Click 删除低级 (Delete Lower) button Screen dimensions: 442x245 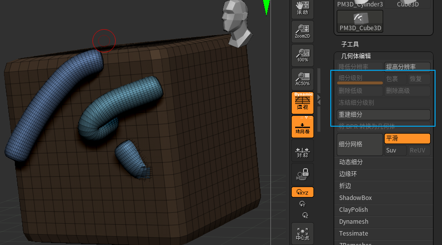pos(360,91)
